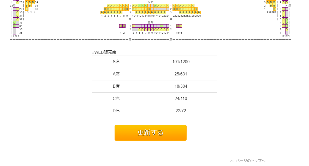Select the green C seat numbered 12 on fifth floor
This screenshot has height=166, width=309.
(x=161, y=26)
